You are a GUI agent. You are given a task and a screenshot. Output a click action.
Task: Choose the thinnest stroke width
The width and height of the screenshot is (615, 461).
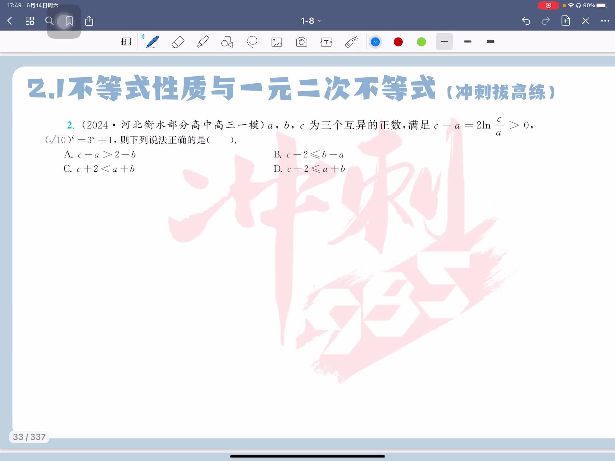[x=444, y=42]
